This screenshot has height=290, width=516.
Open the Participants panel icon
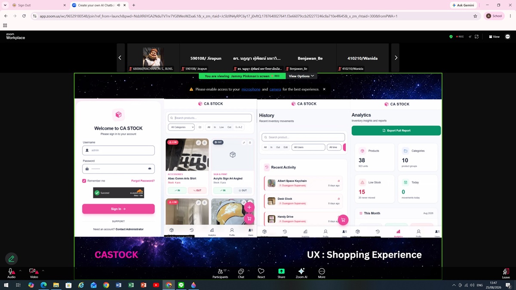220,271
